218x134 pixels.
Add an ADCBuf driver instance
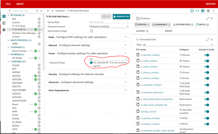tap(39, 72)
